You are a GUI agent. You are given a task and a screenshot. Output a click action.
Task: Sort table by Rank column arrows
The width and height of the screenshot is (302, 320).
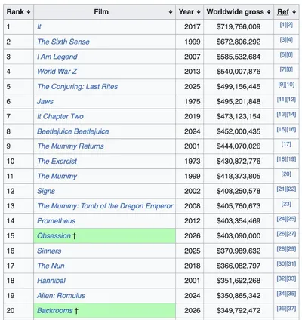pos(29,12)
